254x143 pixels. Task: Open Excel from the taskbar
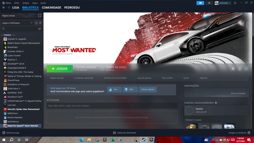tap(112, 140)
